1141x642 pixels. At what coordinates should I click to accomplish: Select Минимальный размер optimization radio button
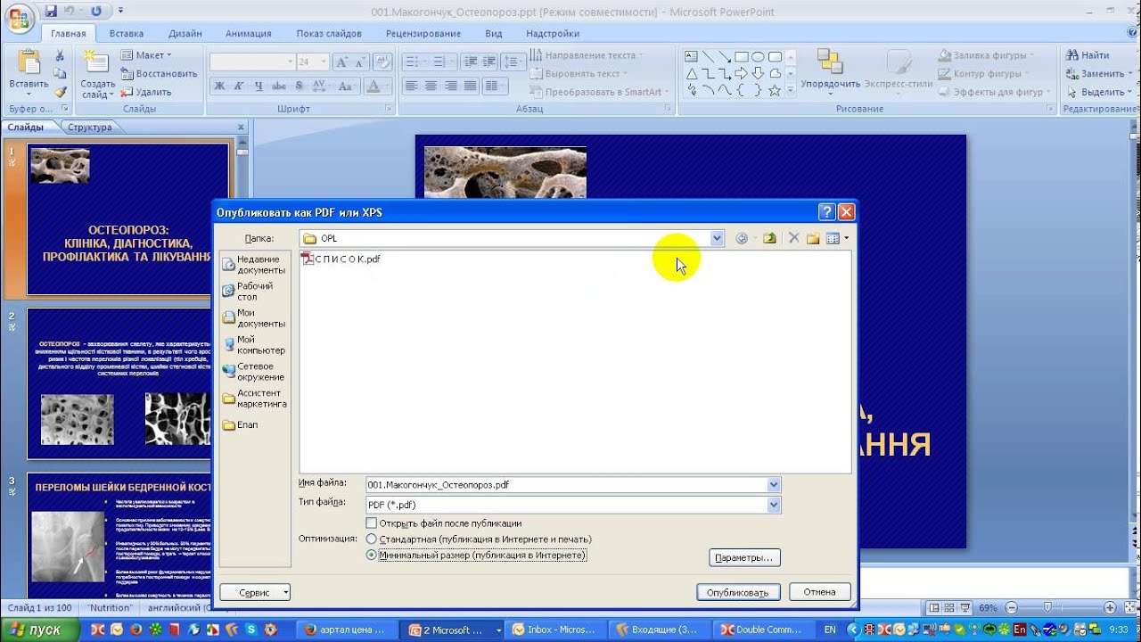[372, 555]
